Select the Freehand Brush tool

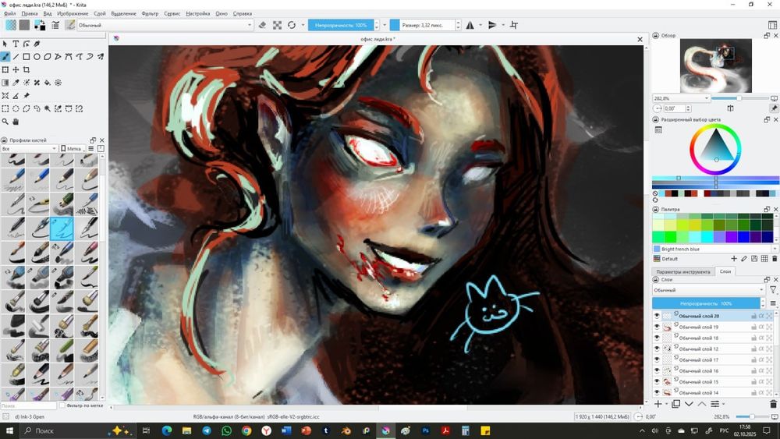coord(5,57)
